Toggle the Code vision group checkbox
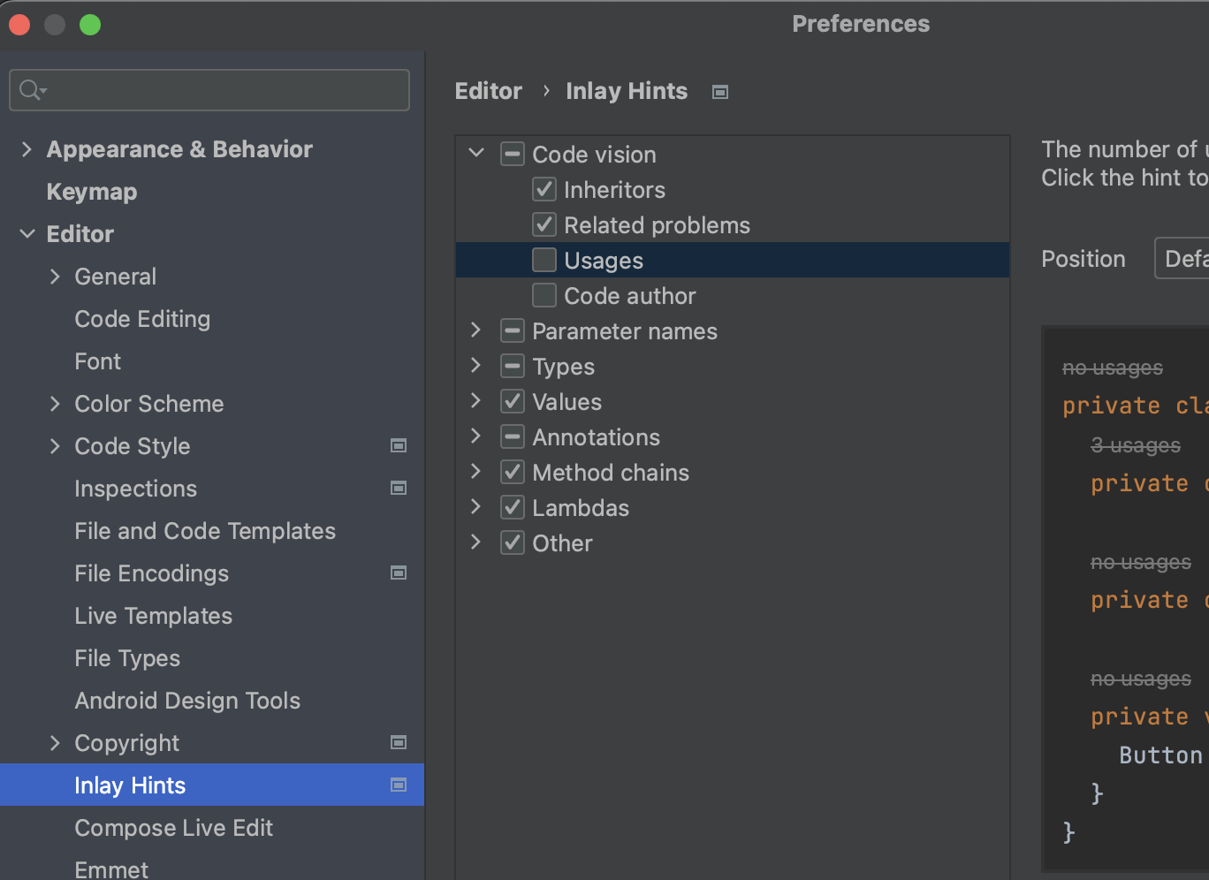 point(513,155)
